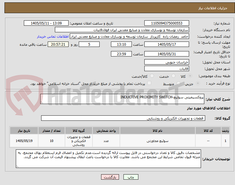Click the استان محل تحویل label

click(x=216, y=62)
